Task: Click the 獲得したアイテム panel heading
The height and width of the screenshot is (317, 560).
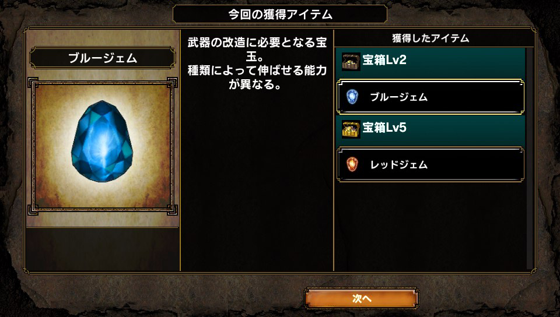Action: coord(430,38)
